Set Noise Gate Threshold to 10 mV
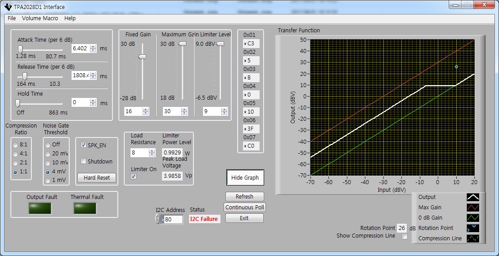Image resolution: width=499 pixels, height=256 pixels. coord(48,163)
